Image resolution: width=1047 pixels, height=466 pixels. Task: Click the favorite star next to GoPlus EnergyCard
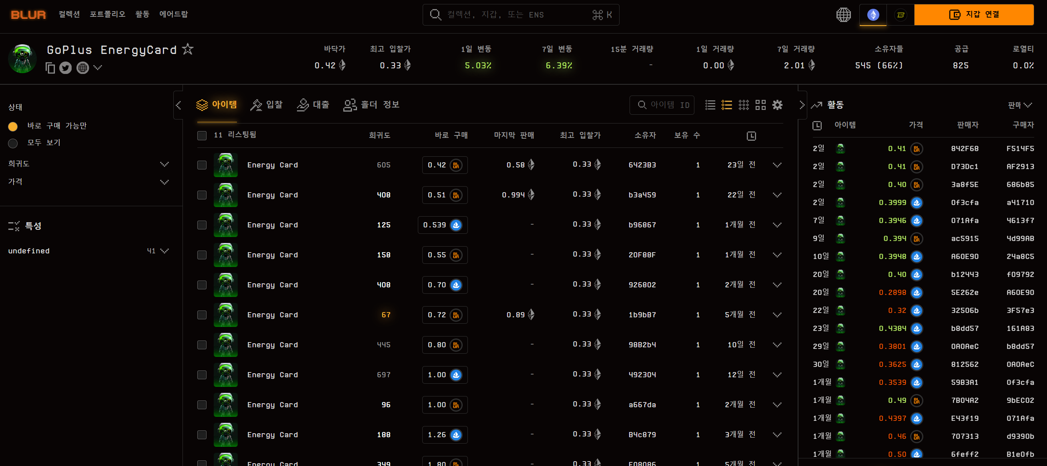coord(187,49)
